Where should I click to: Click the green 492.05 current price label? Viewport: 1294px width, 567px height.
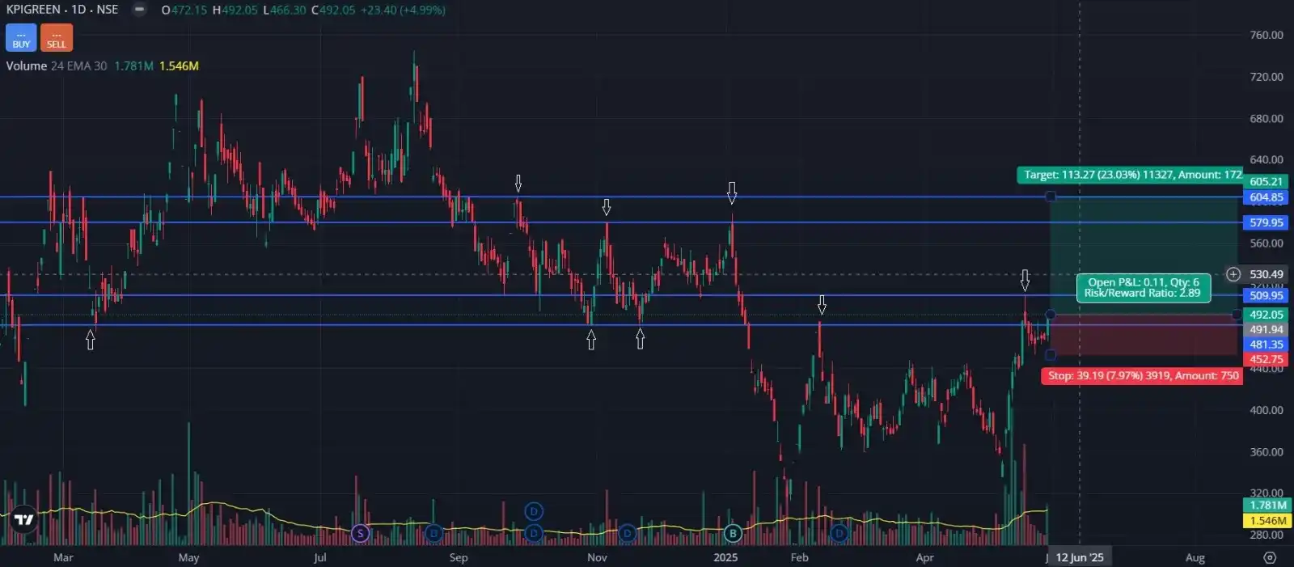(1266, 315)
